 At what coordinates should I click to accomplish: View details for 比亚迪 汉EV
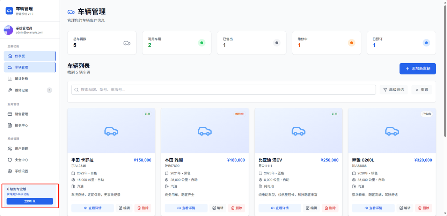(280, 208)
